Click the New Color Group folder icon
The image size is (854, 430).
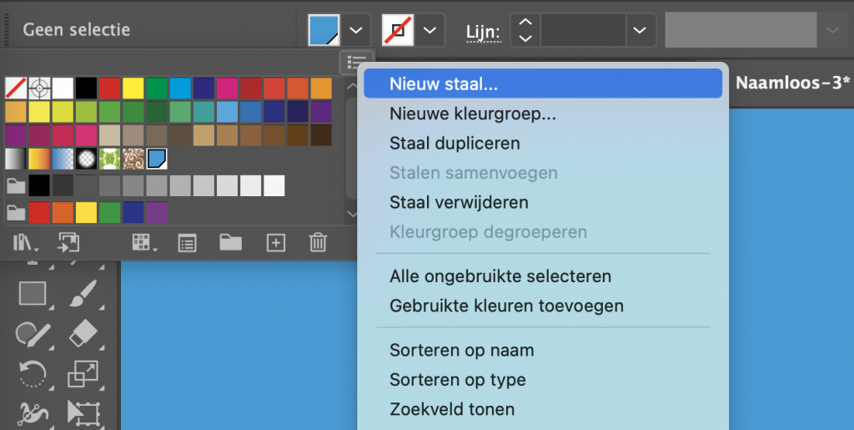[231, 242]
